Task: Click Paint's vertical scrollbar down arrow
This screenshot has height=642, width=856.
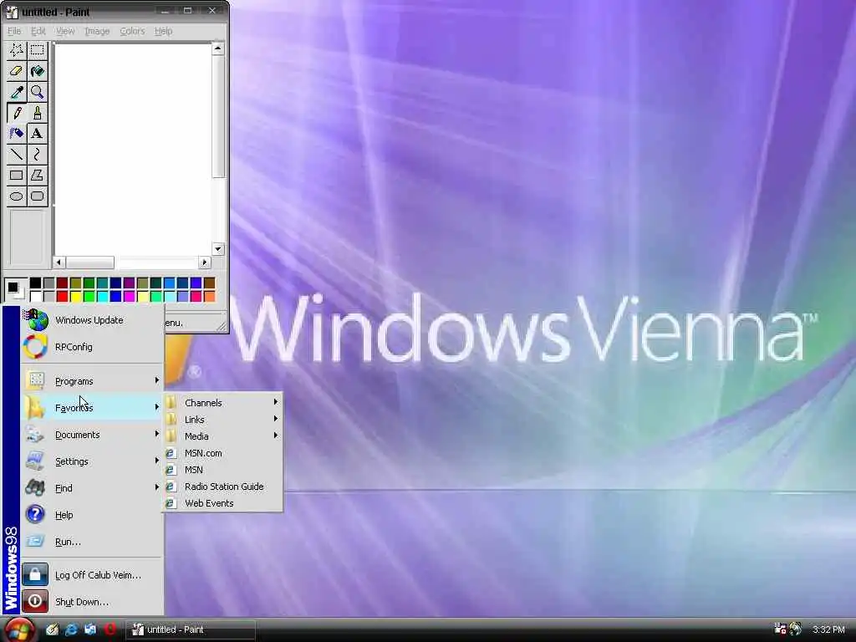Action: 218,249
